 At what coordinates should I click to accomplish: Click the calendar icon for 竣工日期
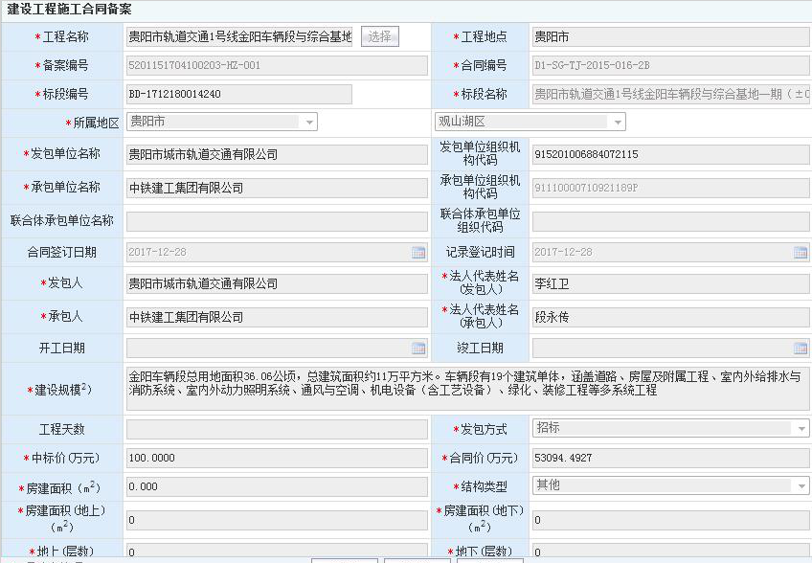pyautogui.click(x=801, y=349)
